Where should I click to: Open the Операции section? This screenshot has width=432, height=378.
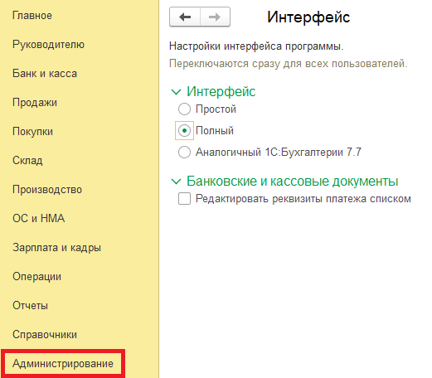(36, 277)
